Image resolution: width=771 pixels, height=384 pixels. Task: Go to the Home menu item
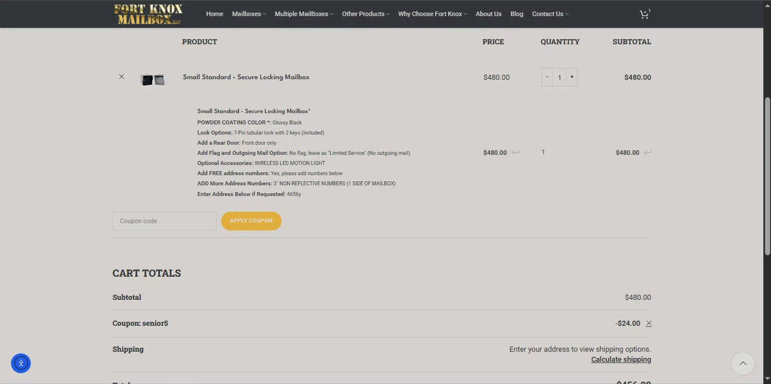coord(214,14)
